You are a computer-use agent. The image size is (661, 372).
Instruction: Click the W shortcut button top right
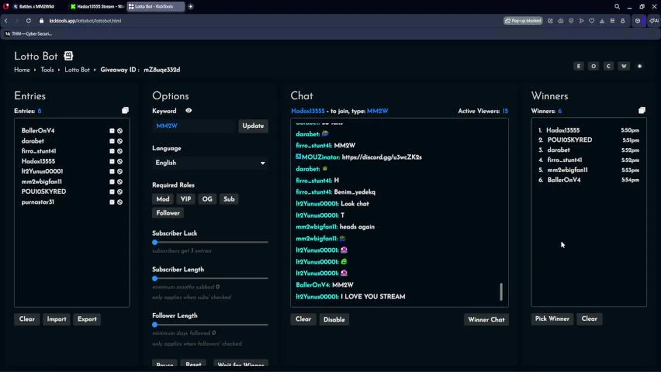click(624, 66)
